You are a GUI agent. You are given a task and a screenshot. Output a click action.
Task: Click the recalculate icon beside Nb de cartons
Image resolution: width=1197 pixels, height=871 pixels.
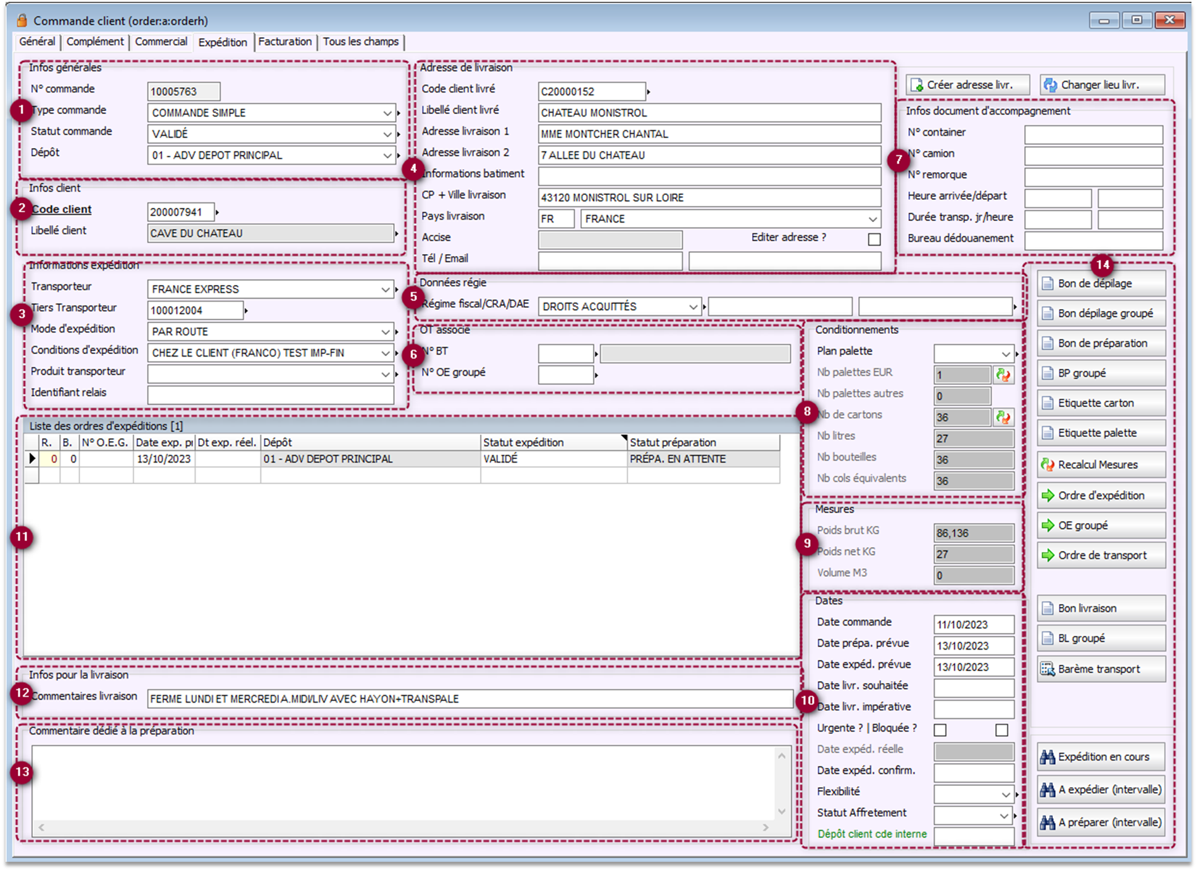pyautogui.click(x=1003, y=417)
